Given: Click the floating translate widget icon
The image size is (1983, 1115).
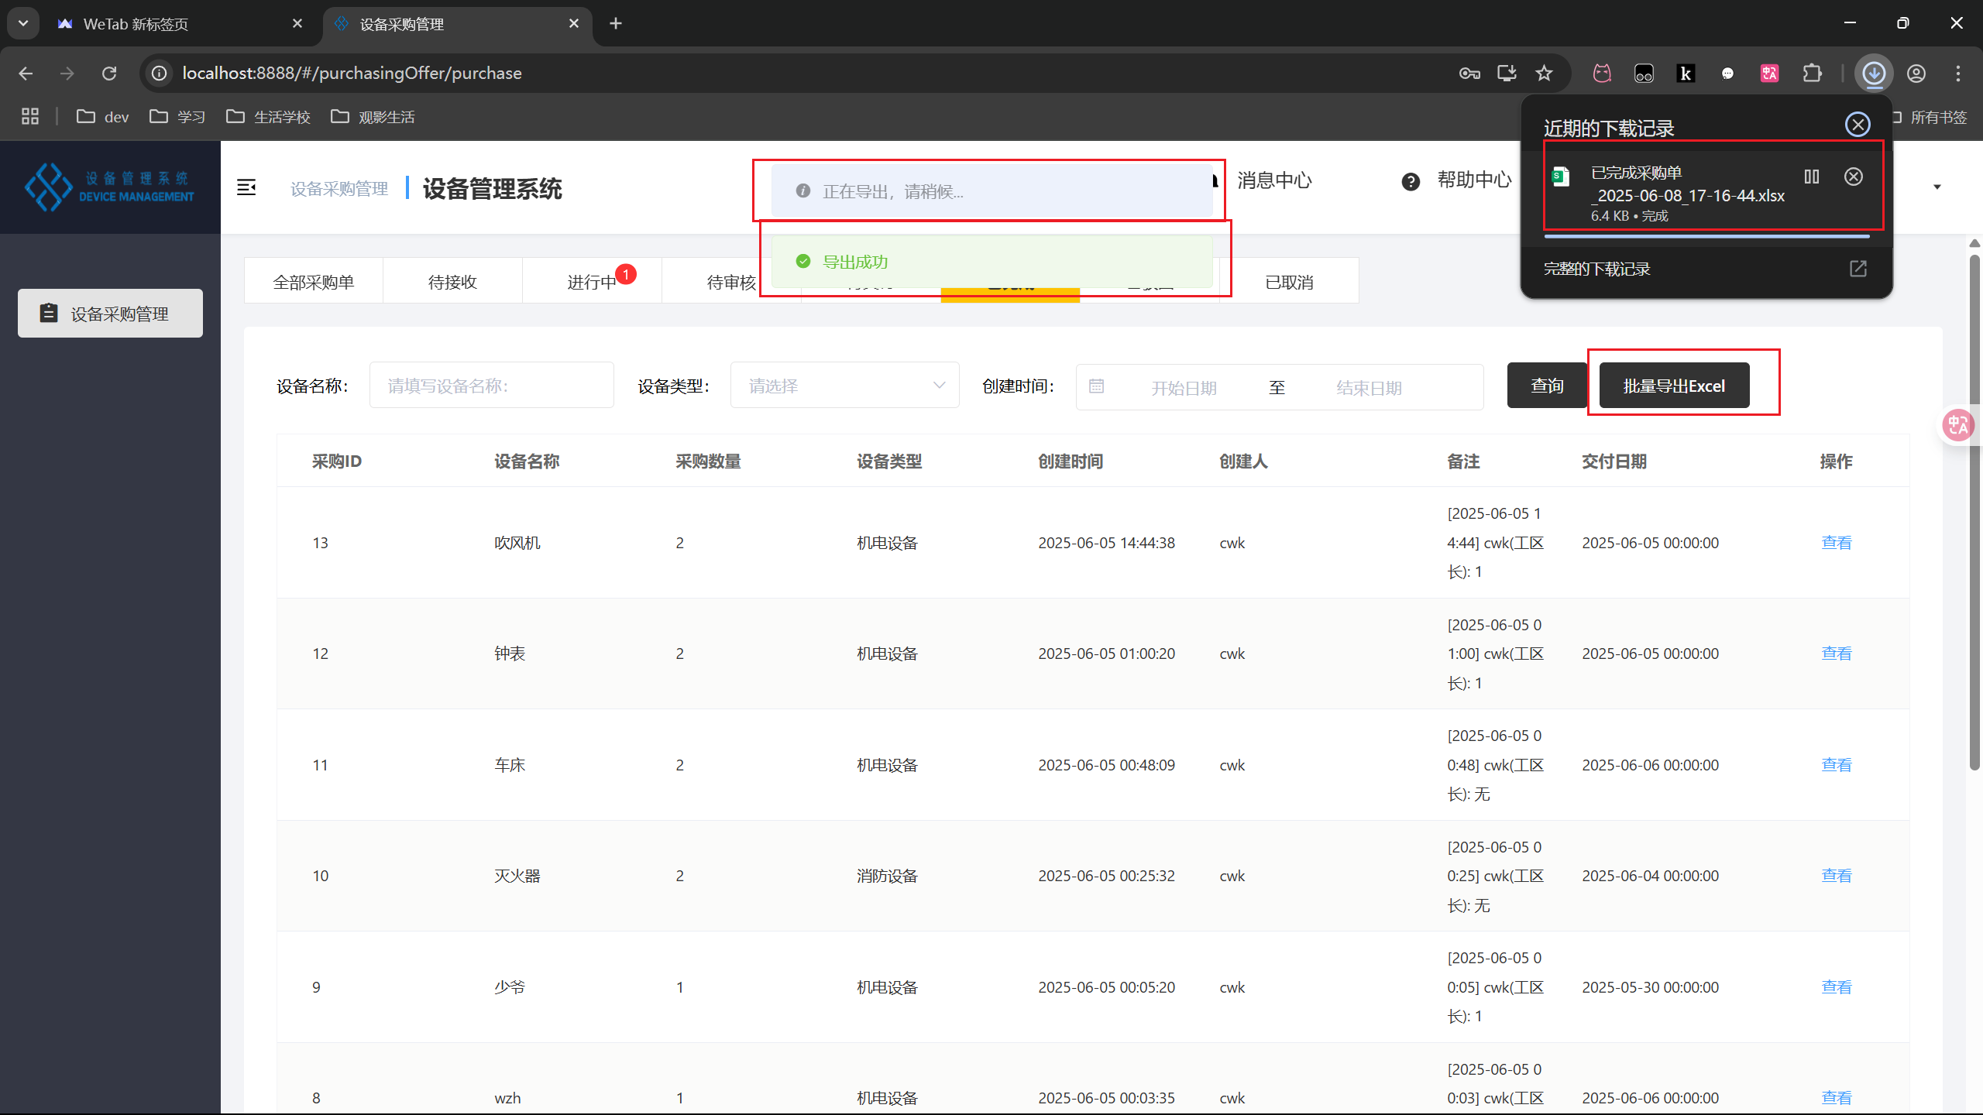Looking at the screenshot, I should coord(1957,424).
